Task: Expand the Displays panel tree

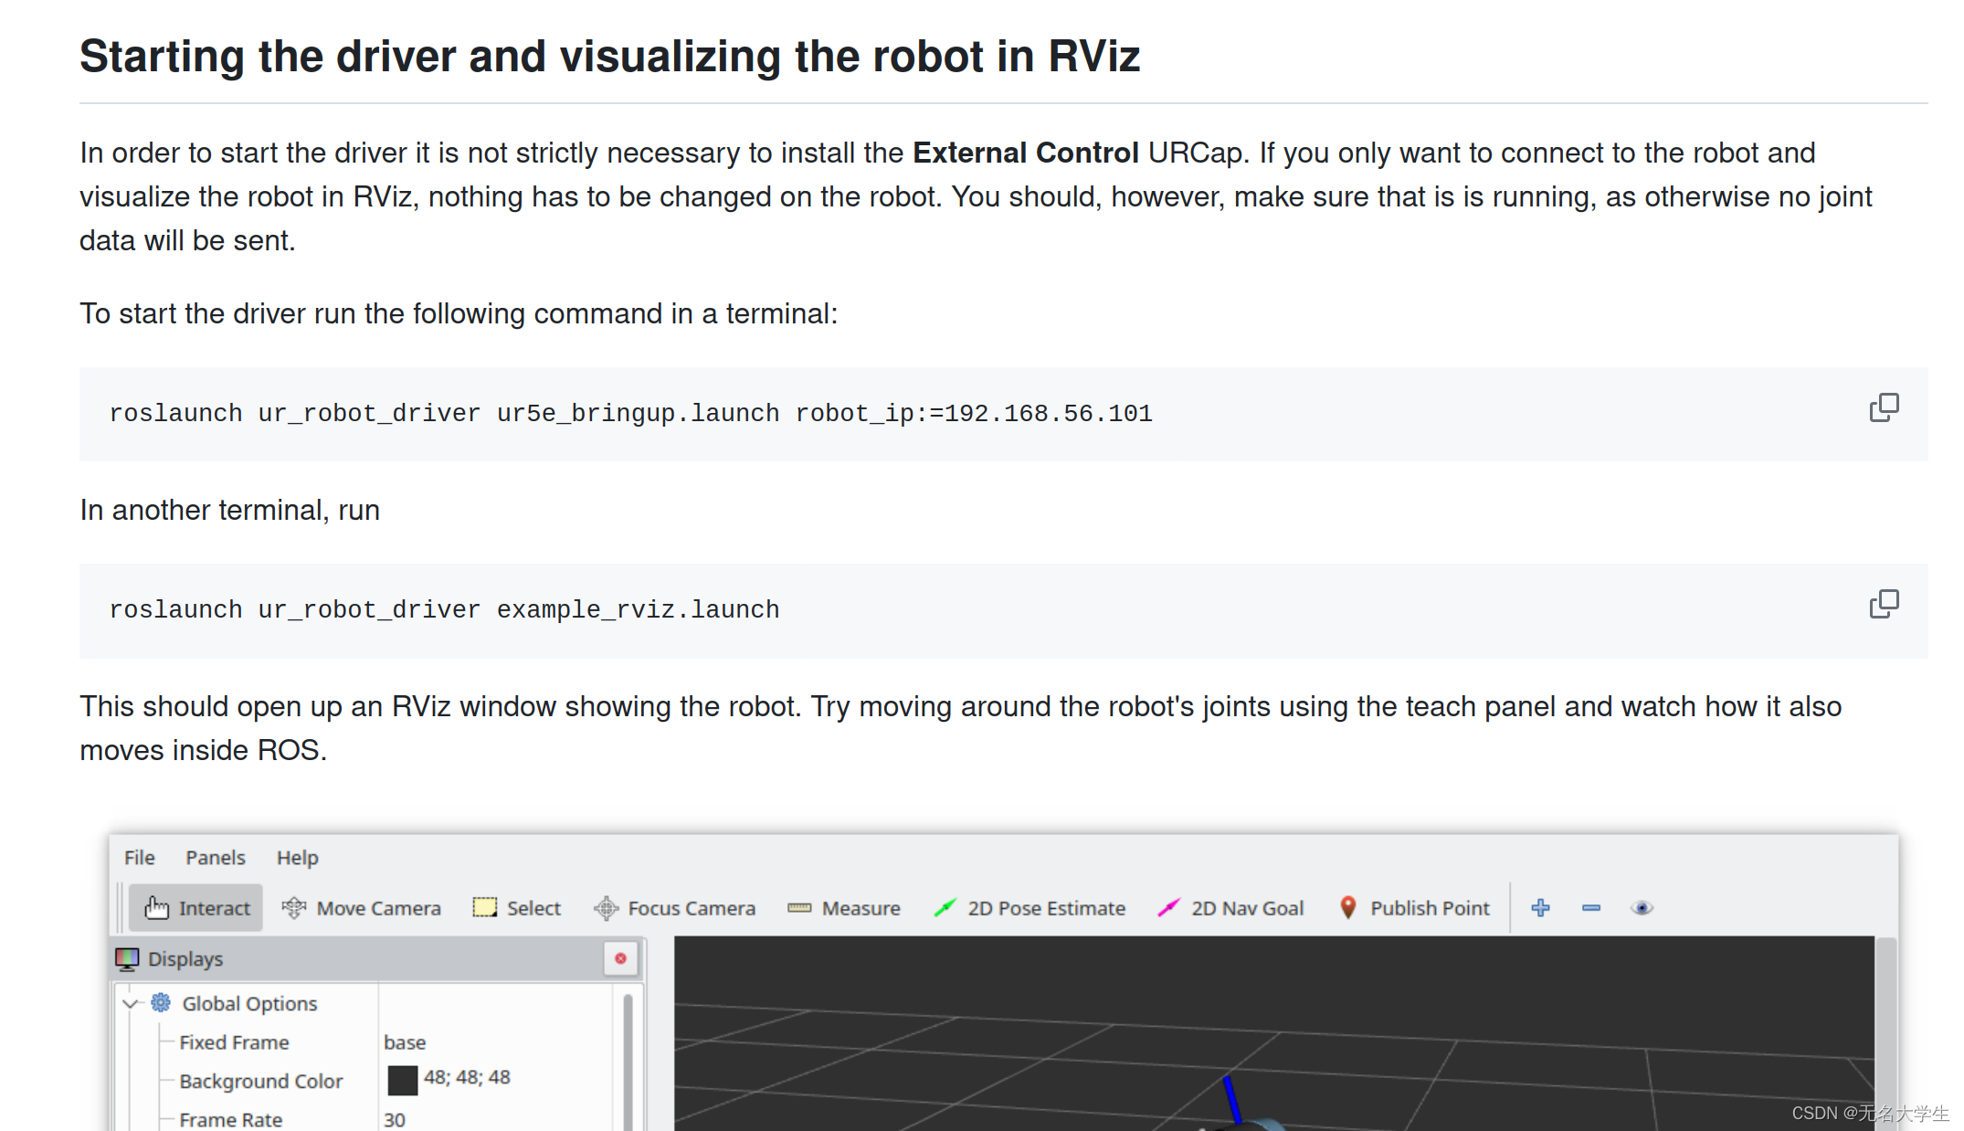Action: coord(131,1003)
